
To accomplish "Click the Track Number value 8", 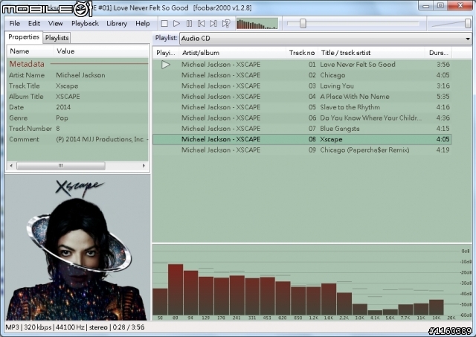I will click(58, 129).
